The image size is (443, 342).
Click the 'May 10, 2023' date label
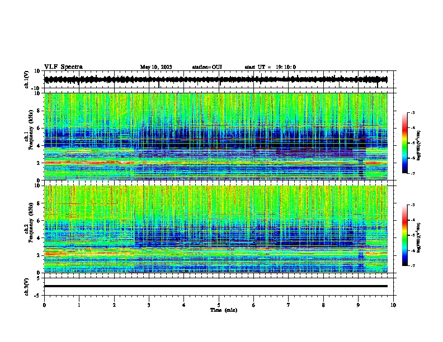click(x=156, y=67)
